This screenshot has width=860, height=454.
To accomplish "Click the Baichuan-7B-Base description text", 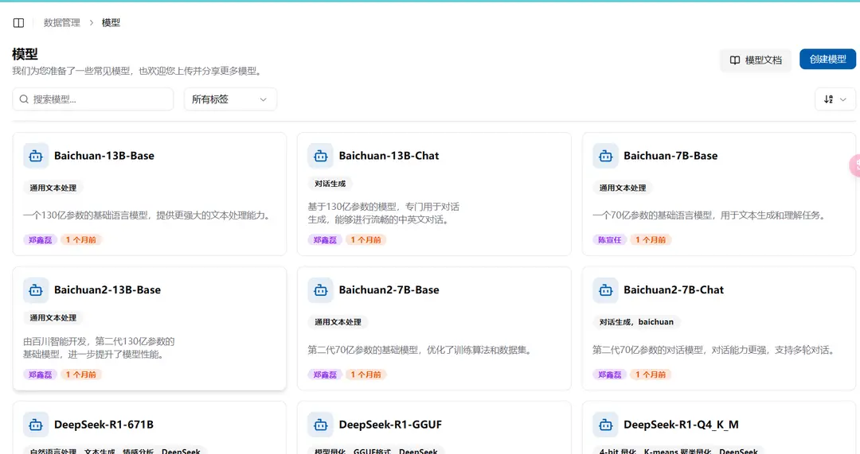I will coord(709,215).
